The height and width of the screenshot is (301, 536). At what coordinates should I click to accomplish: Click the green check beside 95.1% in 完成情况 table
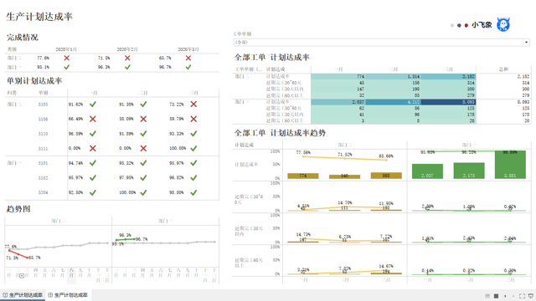67,67
